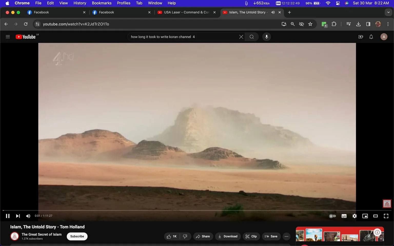
Task: Skip to the next video
Action: 18,216
